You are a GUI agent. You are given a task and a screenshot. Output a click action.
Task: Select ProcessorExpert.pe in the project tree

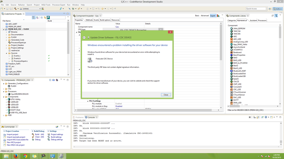click(18, 42)
